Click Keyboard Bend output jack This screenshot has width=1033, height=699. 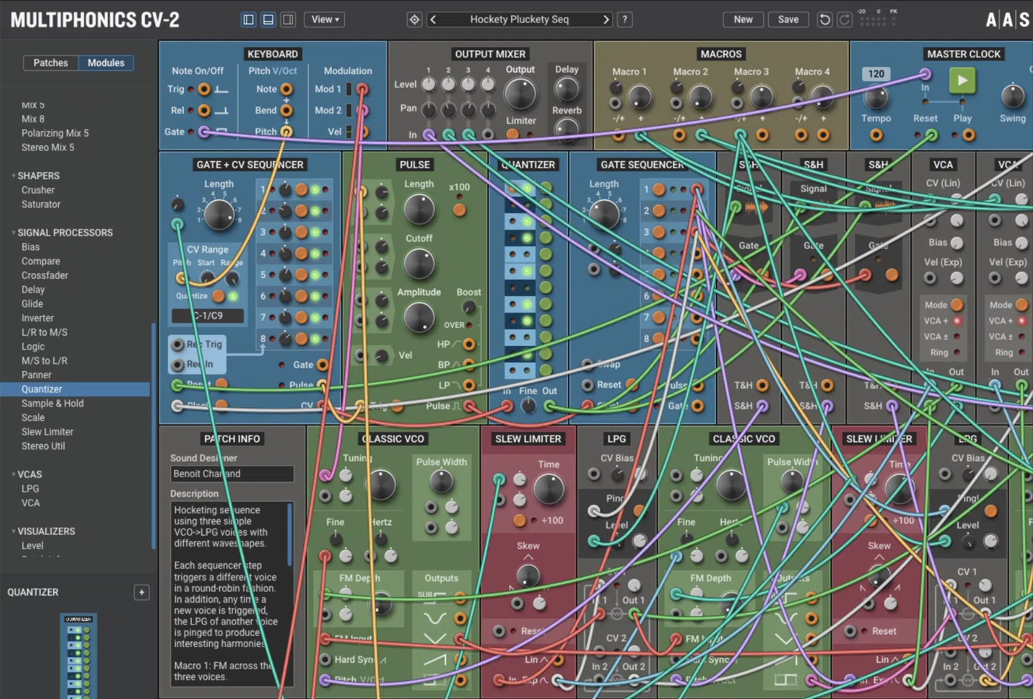point(286,110)
